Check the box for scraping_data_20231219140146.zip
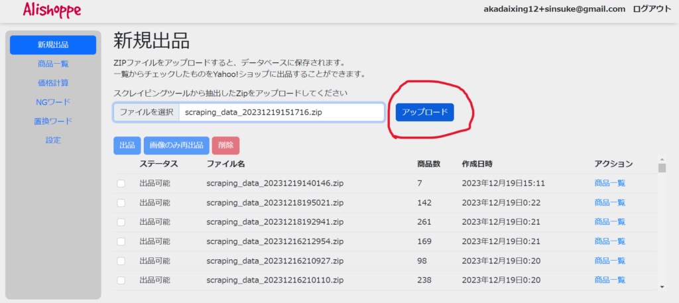Image resolution: width=679 pixels, height=303 pixels. click(x=121, y=184)
